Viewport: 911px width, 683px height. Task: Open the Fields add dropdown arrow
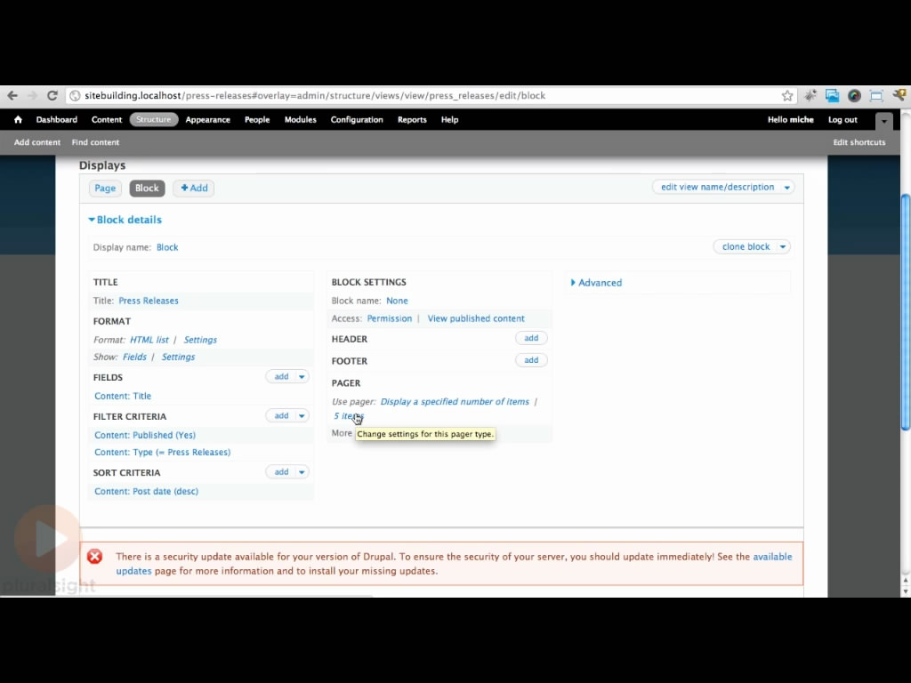(302, 377)
